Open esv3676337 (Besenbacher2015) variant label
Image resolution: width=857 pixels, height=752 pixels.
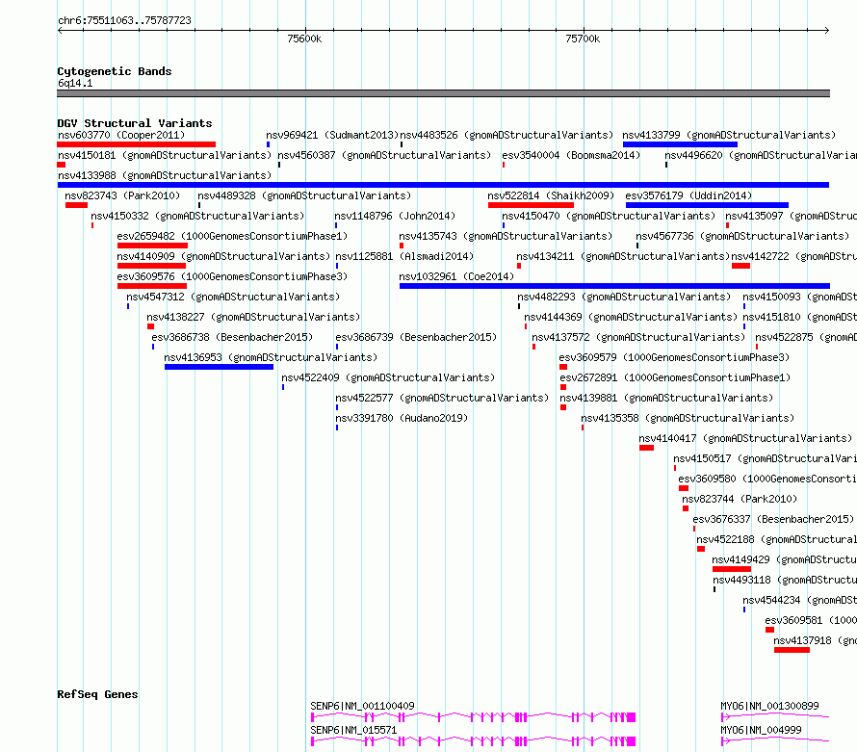(773, 519)
